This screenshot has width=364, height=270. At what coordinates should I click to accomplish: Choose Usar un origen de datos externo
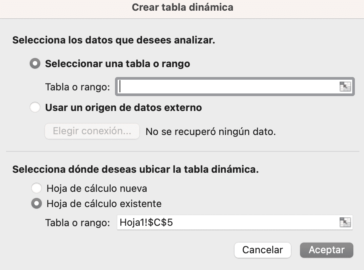[x=35, y=107]
